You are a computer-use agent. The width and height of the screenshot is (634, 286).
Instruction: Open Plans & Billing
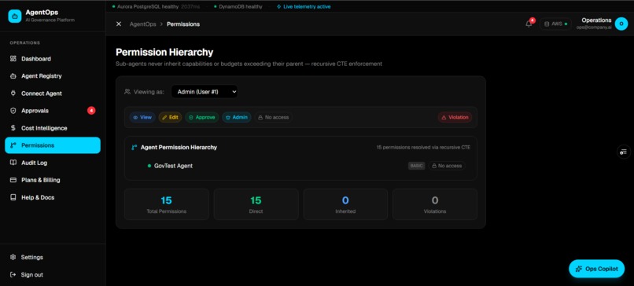pyautogui.click(x=53, y=180)
